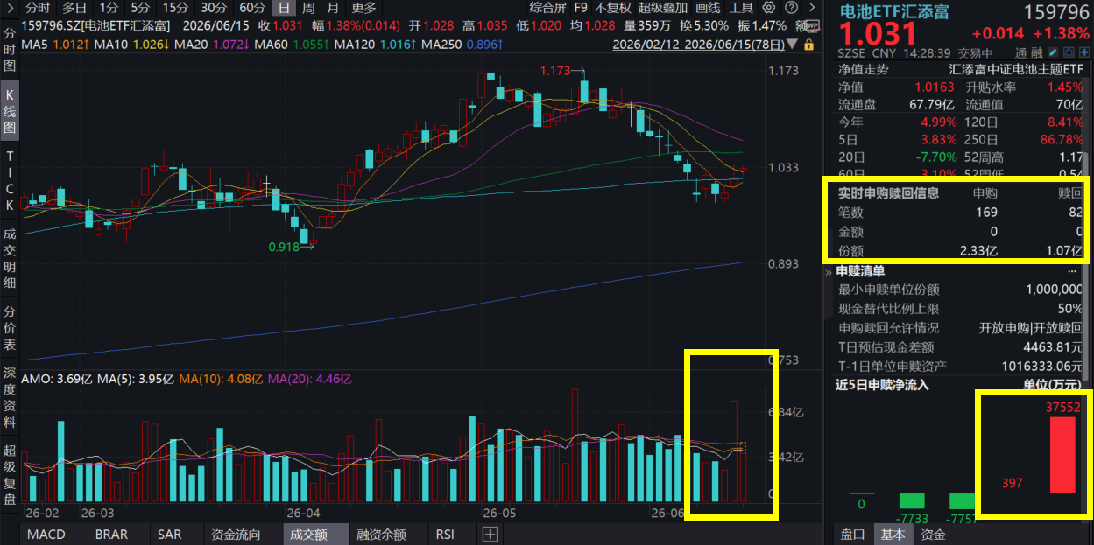Open date range dropdown triangle
Screen dimensions: 1094x545
[x=793, y=45]
